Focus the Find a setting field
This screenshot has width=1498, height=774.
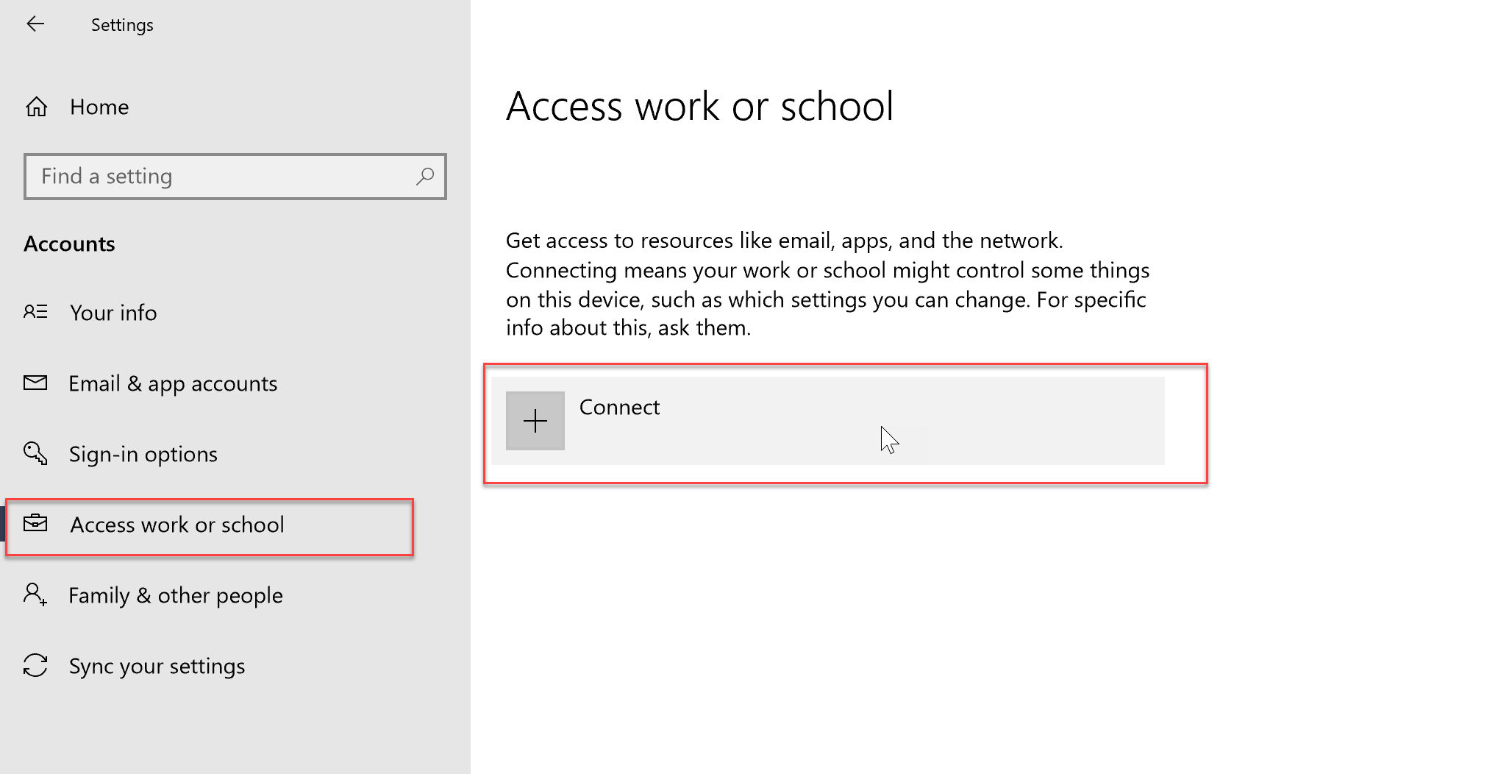point(235,177)
